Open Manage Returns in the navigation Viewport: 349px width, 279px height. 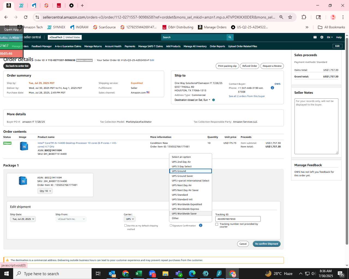(93, 46)
